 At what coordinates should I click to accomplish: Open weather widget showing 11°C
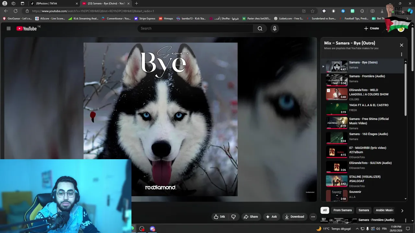[x=333, y=229]
